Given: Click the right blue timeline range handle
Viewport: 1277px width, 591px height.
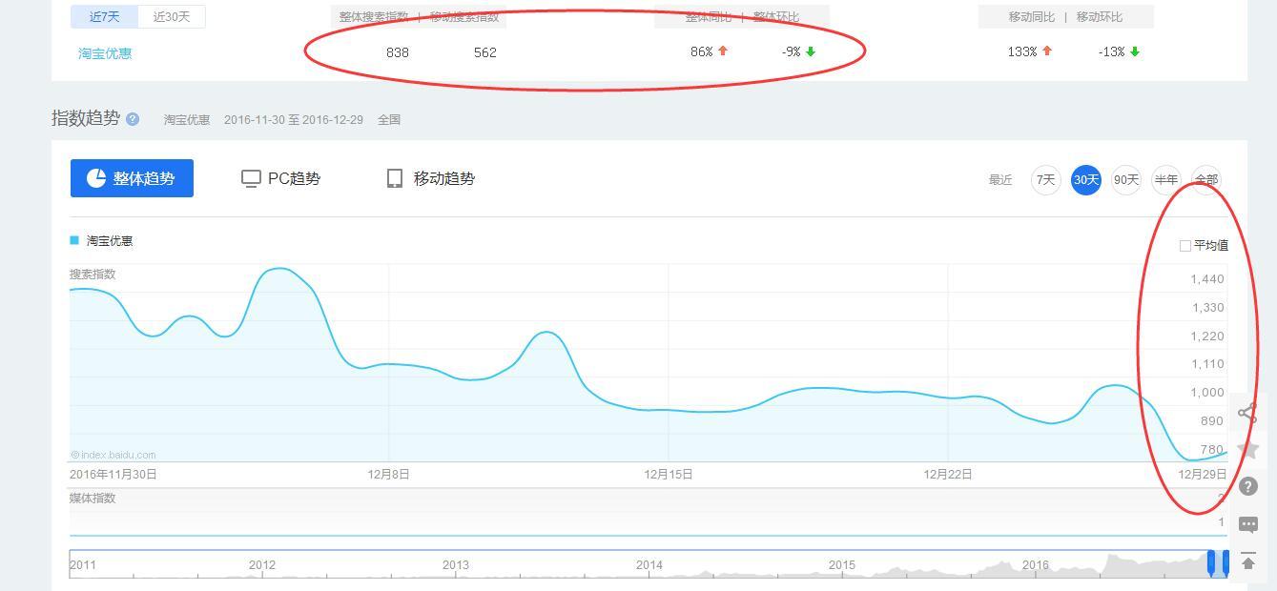Looking at the screenshot, I should click(x=1226, y=563).
